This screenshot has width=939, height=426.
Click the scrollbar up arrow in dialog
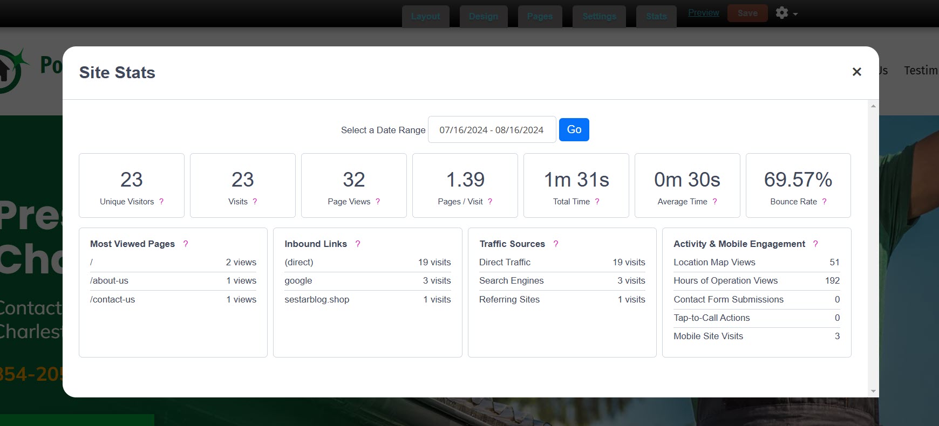point(873,106)
